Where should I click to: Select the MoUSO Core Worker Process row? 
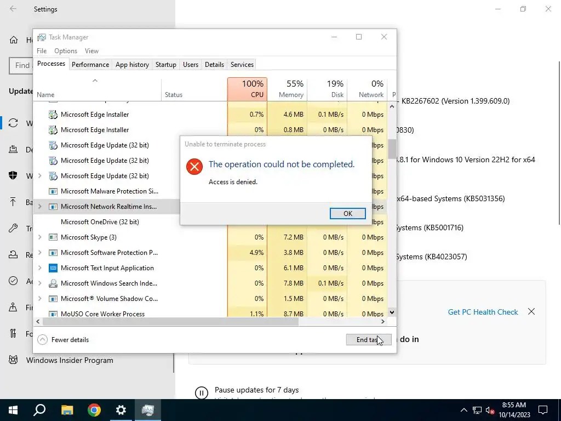(210, 314)
